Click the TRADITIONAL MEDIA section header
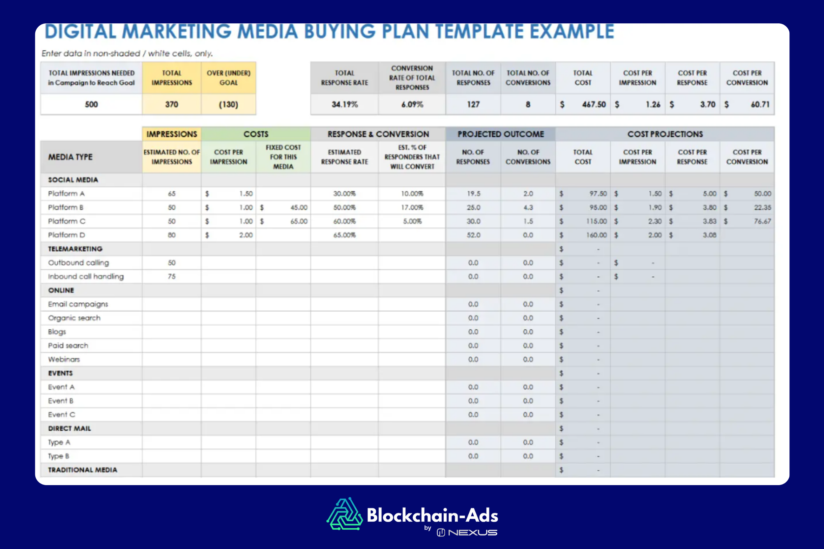Viewport: 824px width, 549px height. point(82,470)
